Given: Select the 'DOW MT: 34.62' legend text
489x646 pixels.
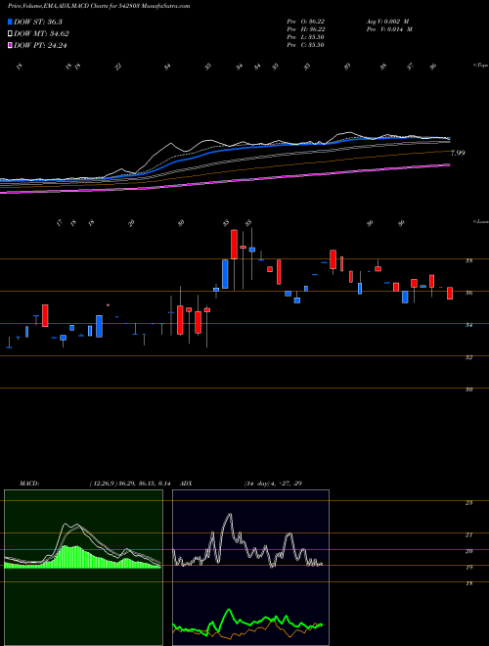Looking at the screenshot, I should click(41, 34).
